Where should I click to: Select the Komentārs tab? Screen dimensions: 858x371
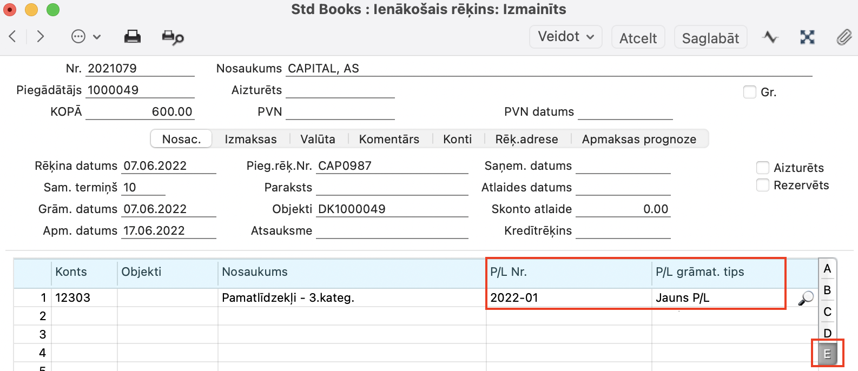389,139
